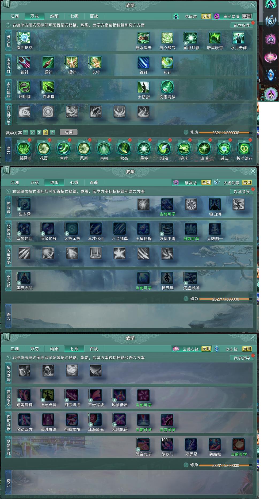
Task: Select the 清心静气 skill icon
Action: (167, 38)
